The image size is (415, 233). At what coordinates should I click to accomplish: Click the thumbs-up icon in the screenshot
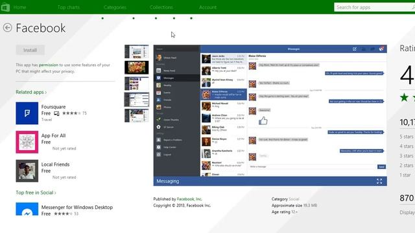tap(263, 121)
